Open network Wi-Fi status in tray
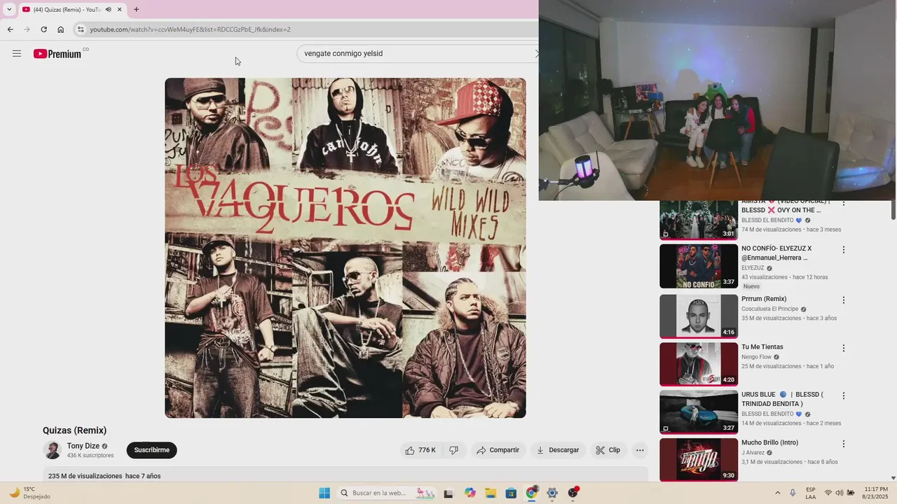Viewport: 897px width, 504px height. tap(828, 493)
